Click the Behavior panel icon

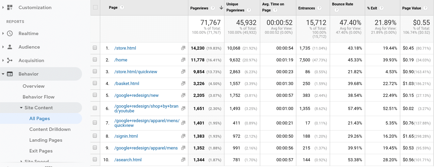[x=10, y=74]
